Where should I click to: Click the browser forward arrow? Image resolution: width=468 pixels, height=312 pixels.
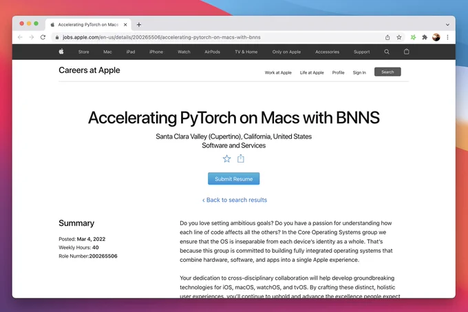(x=32, y=37)
